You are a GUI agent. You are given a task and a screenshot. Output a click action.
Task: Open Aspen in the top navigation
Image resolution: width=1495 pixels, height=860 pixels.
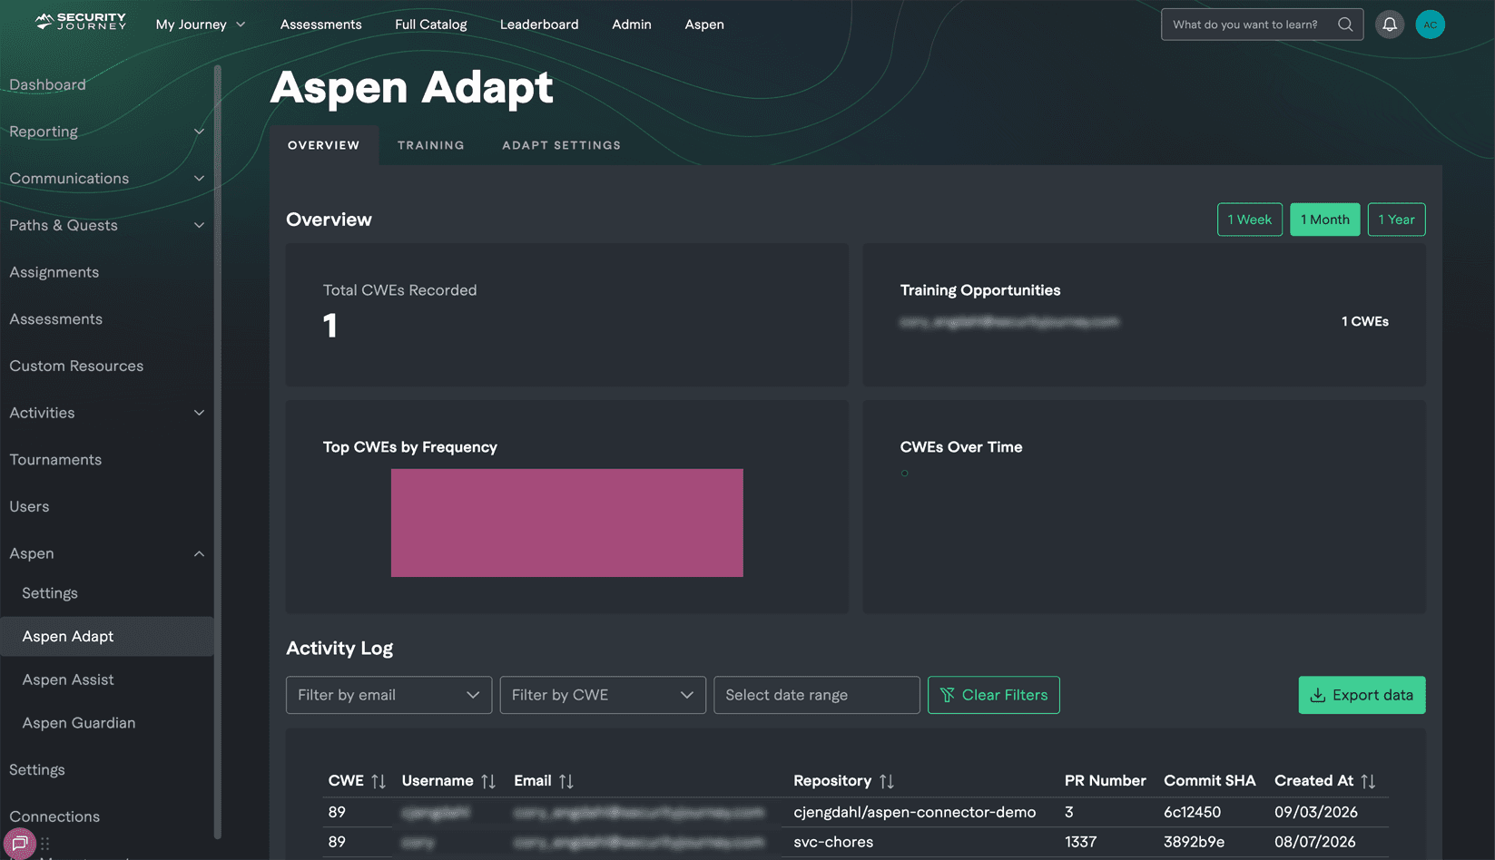point(704,24)
